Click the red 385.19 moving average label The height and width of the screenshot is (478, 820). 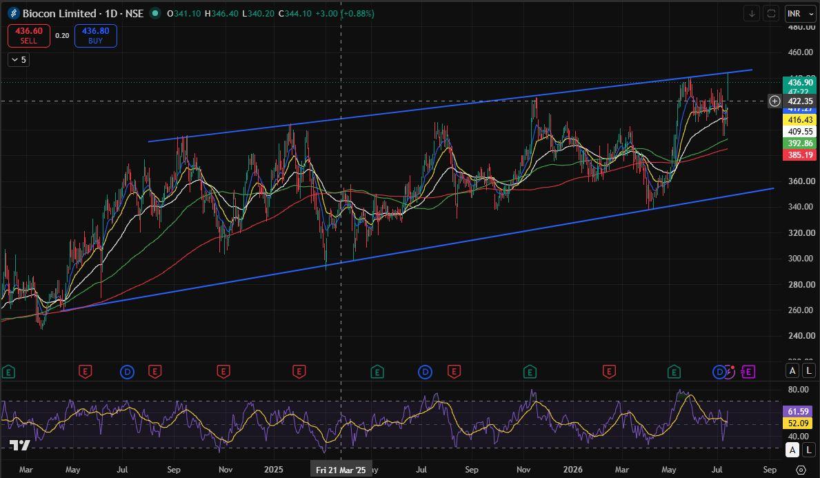(x=799, y=155)
